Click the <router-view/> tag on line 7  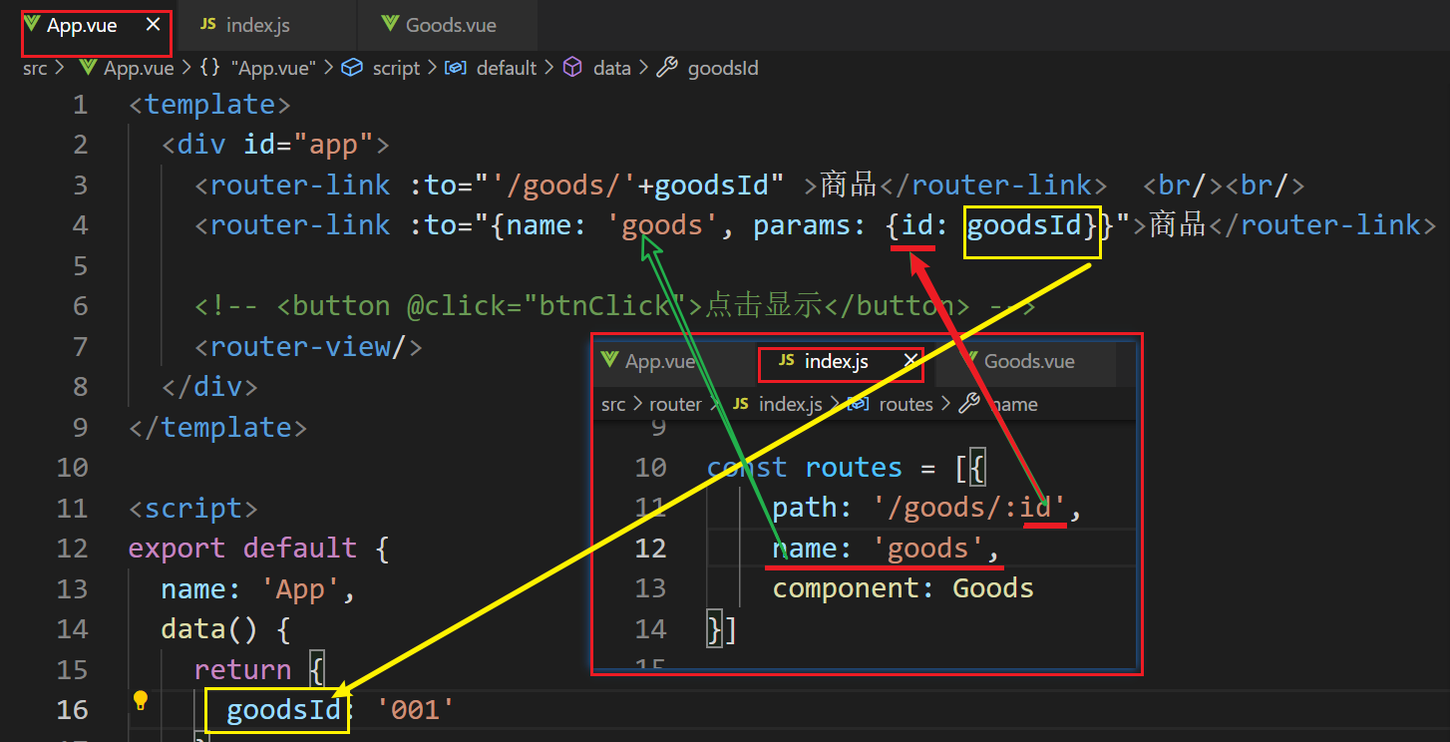coord(309,346)
